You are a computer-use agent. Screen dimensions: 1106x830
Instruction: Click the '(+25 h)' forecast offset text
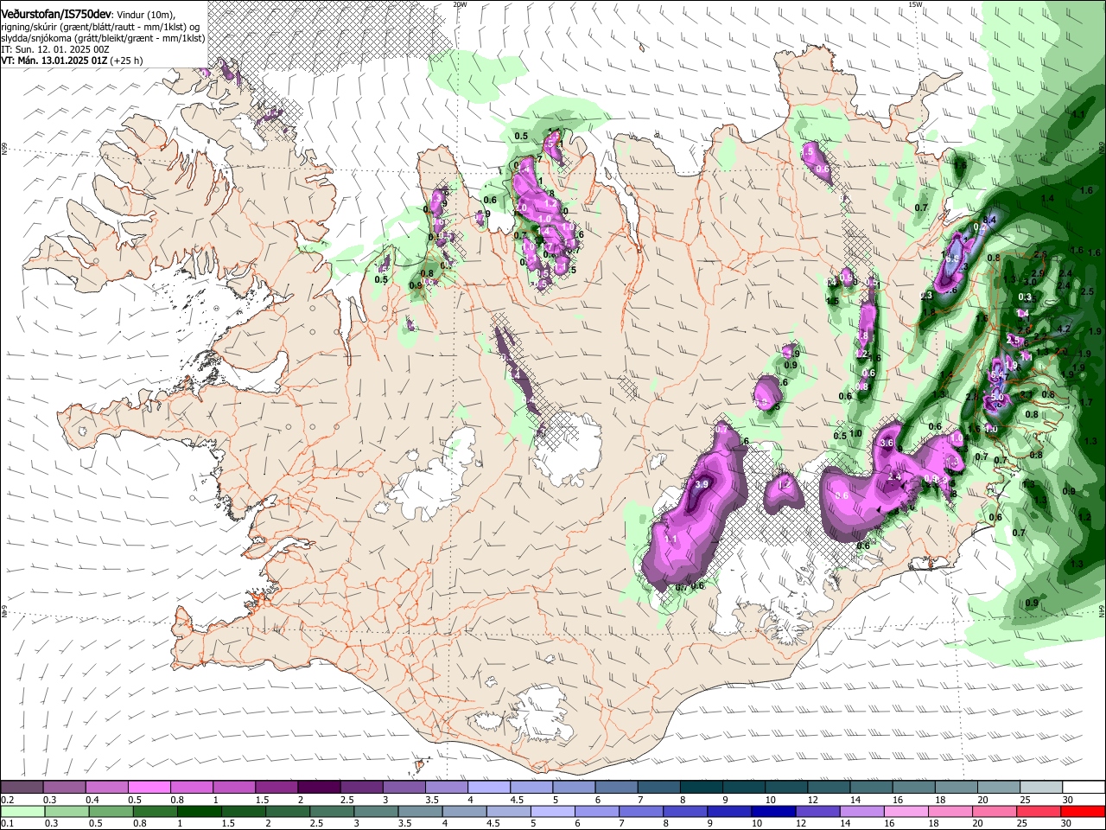tap(126, 61)
